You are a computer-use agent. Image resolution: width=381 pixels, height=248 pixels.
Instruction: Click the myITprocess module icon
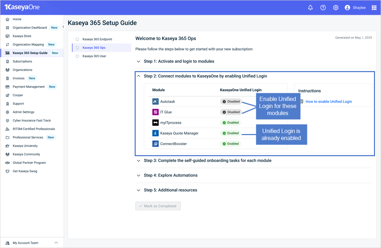(x=155, y=123)
